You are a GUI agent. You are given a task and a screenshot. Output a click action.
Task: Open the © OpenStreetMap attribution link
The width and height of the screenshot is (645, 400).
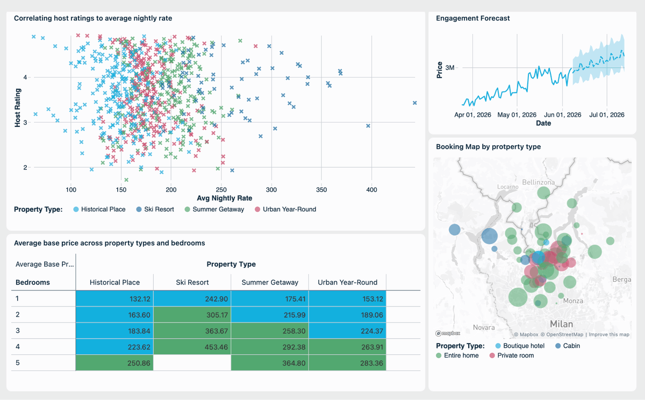click(562, 334)
